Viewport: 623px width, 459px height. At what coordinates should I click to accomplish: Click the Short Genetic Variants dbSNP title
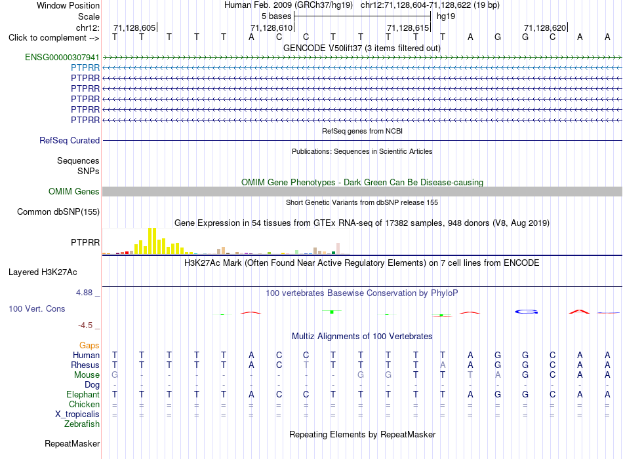coord(362,202)
